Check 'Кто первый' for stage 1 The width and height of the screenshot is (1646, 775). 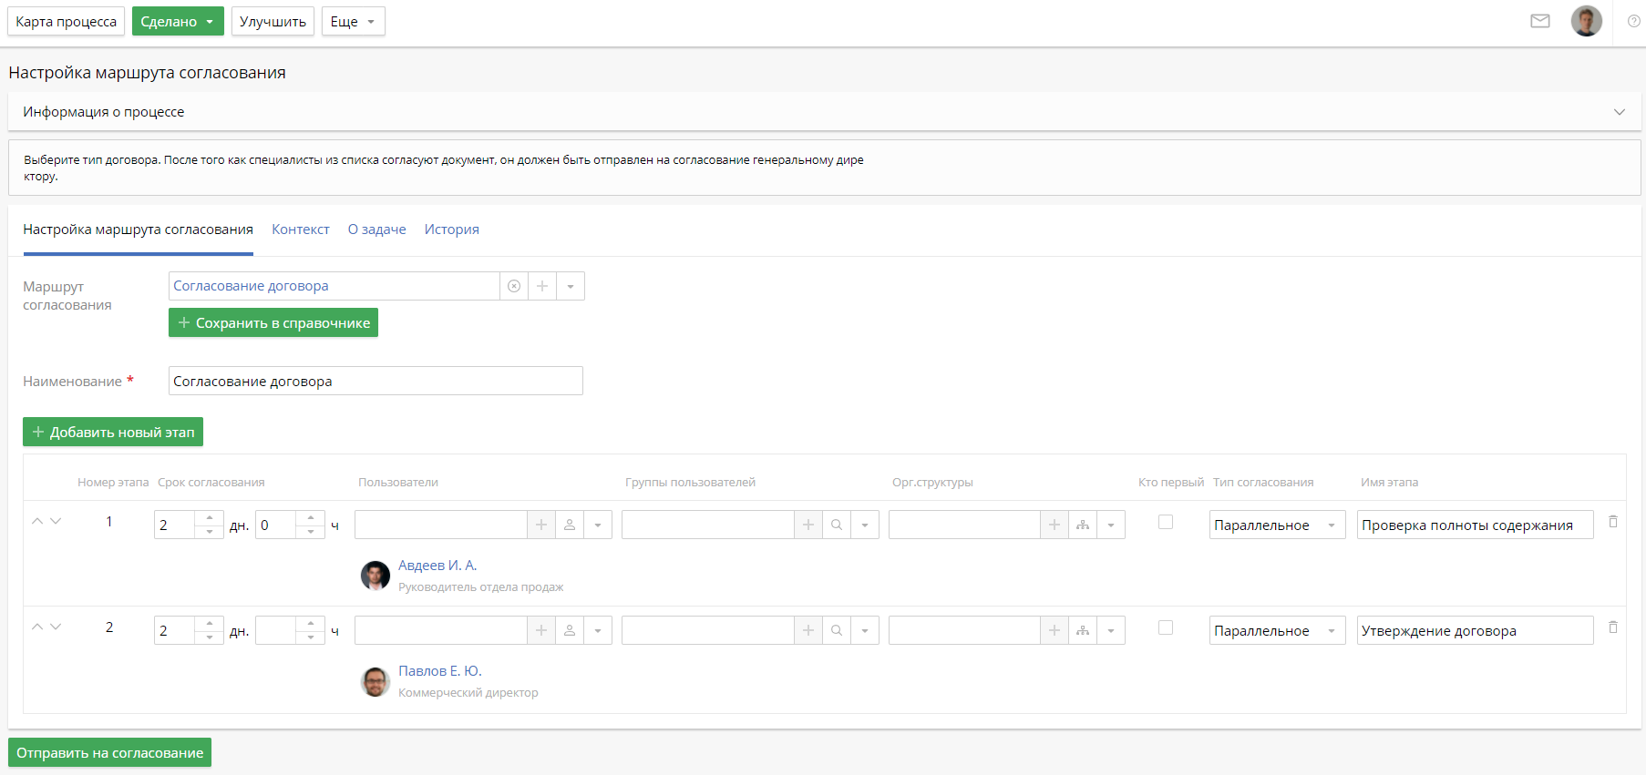coord(1165,522)
